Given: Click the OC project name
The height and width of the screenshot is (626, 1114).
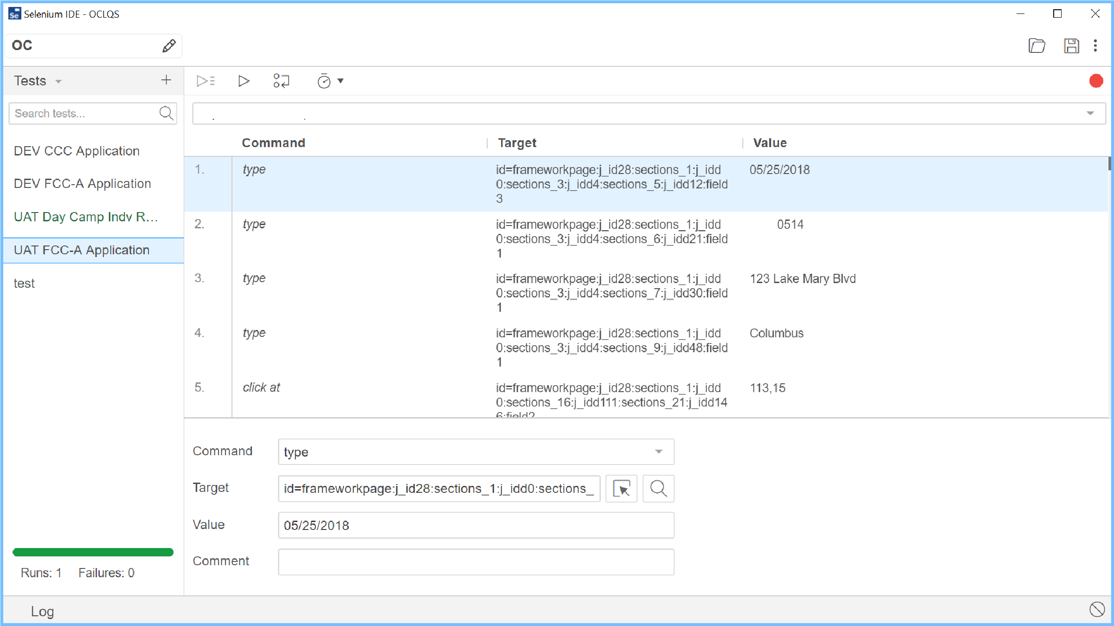Looking at the screenshot, I should pyautogui.click(x=22, y=45).
